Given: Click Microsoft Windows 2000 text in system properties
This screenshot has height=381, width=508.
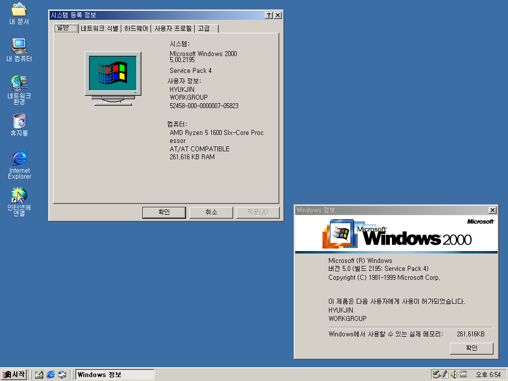Looking at the screenshot, I should (x=203, y=54).
